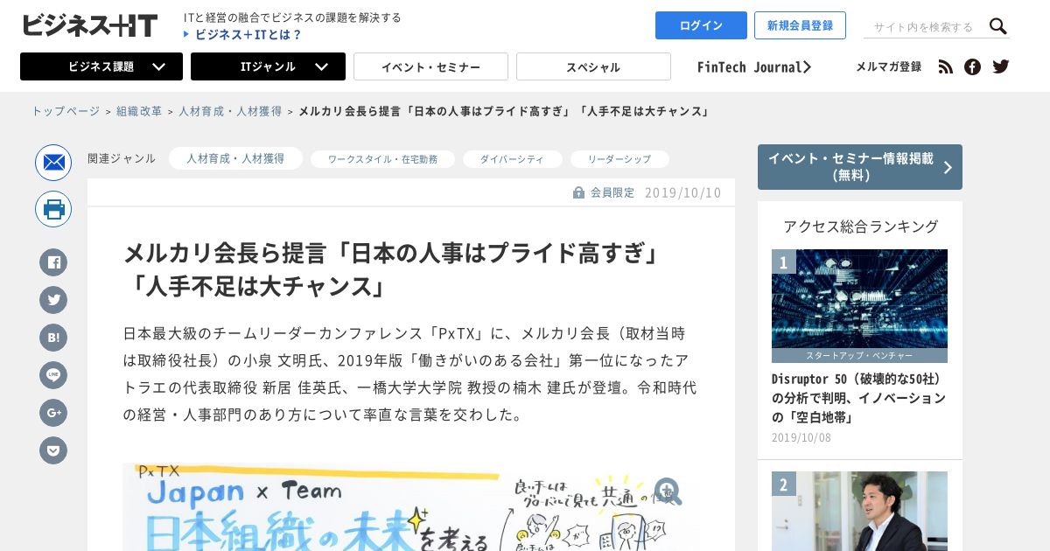
Task: Select ワークスタイル・在宅勤務 genre tag
Action: tap(382, 159)
